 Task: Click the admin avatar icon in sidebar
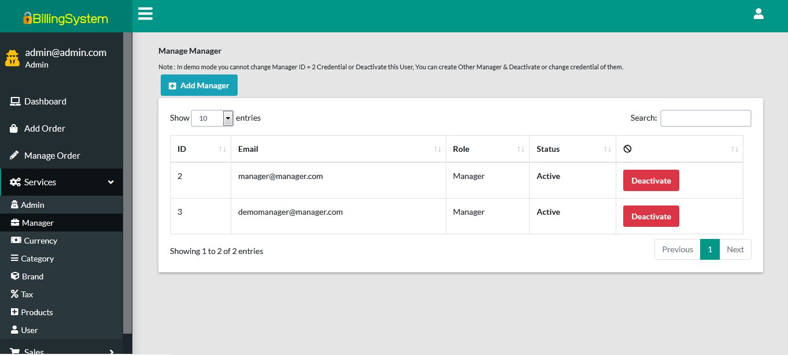[13, 58]
